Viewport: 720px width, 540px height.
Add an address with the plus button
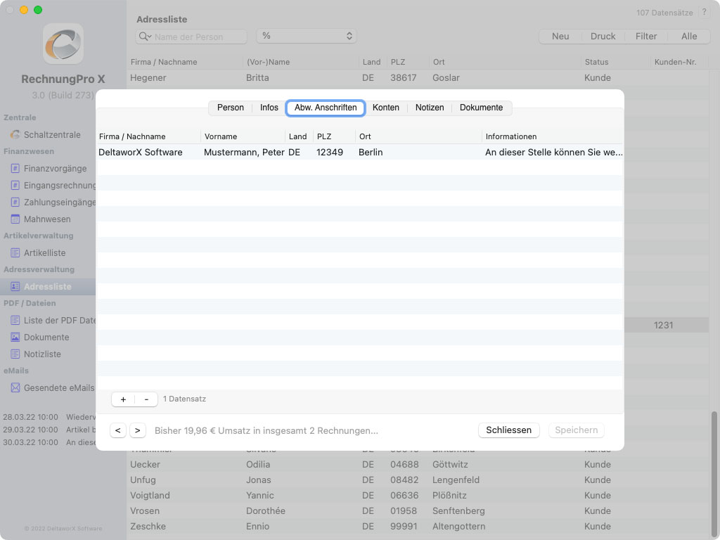tap(123, 399)
